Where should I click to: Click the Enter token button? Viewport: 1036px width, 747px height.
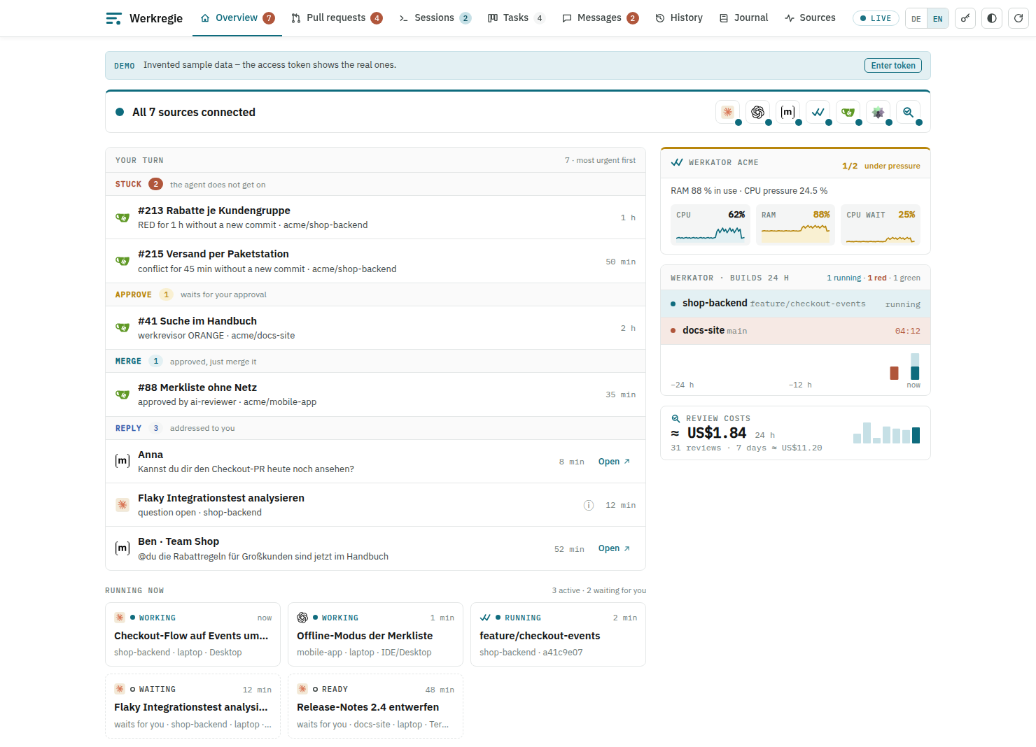click(893, 65)
